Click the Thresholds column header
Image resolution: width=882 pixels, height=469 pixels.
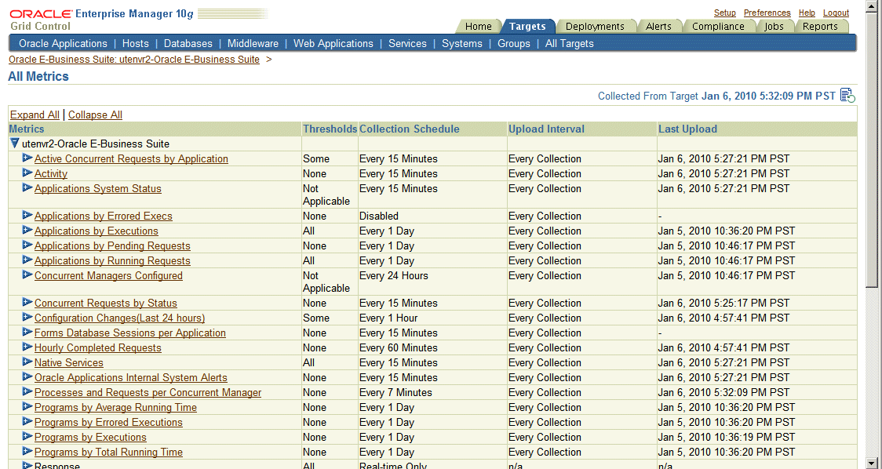click(330, 129)
